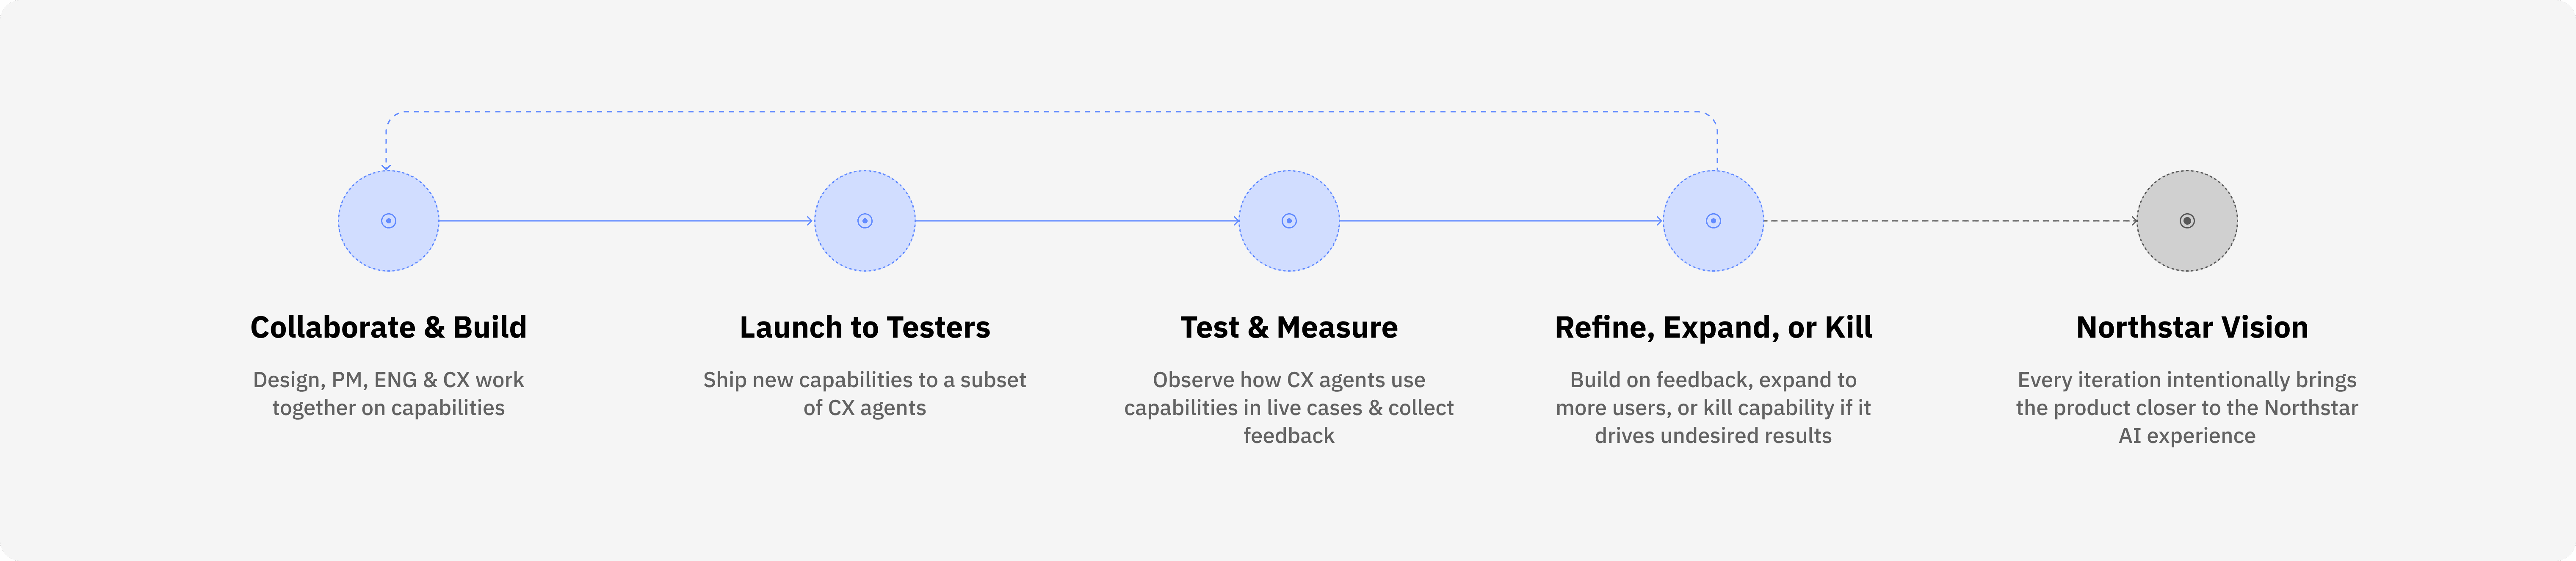Screen dimensions: 2576x561
Task: Click the Launch to Testers blue circle node
Action: (865, 221)
